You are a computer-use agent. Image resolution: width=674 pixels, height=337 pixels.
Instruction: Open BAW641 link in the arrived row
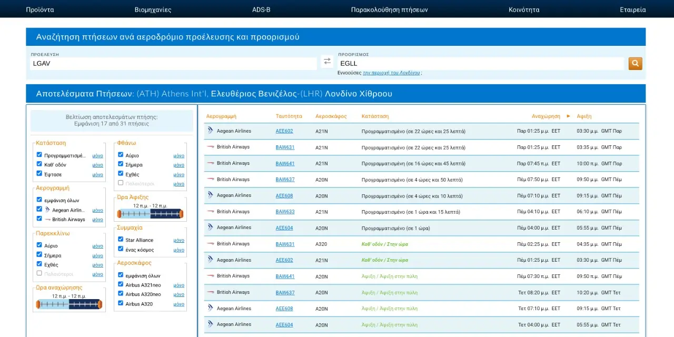tap(285, 276)
